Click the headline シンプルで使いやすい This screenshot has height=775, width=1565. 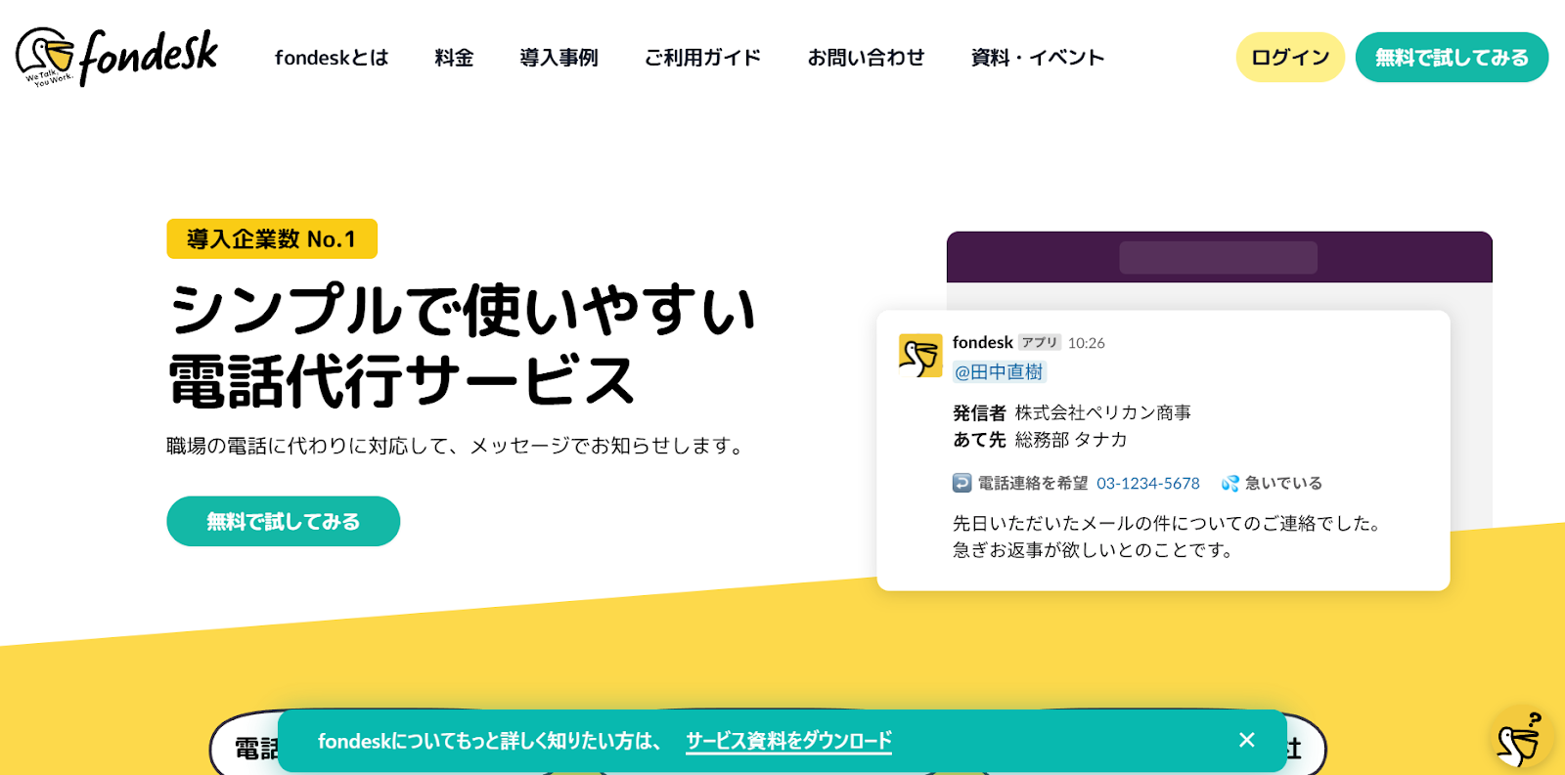pos(463,309)
